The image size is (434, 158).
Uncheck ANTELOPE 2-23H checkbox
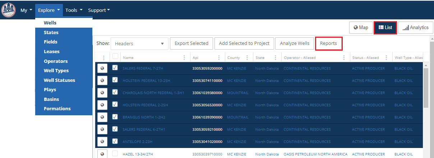115,141
